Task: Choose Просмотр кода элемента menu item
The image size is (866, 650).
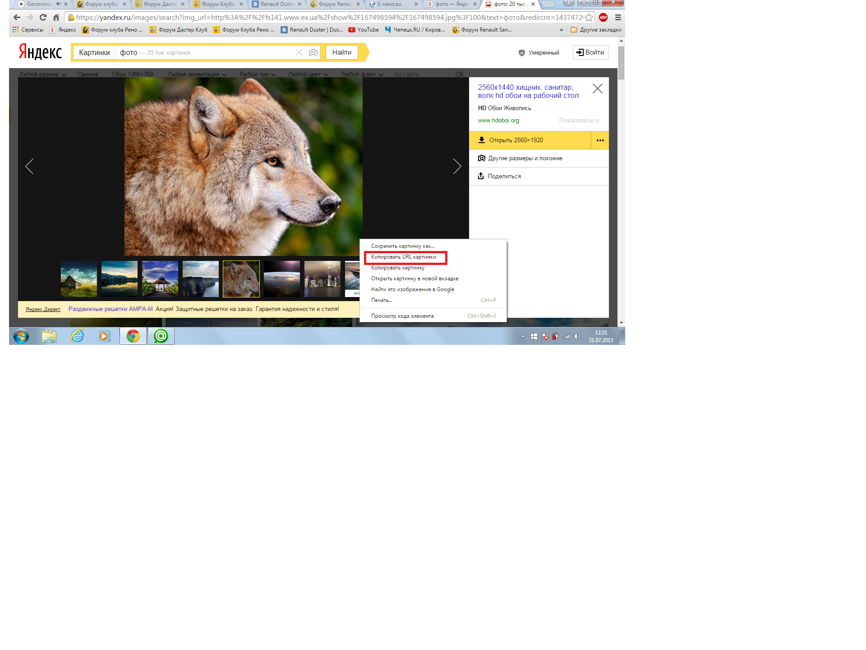Action: click(433, 316)
